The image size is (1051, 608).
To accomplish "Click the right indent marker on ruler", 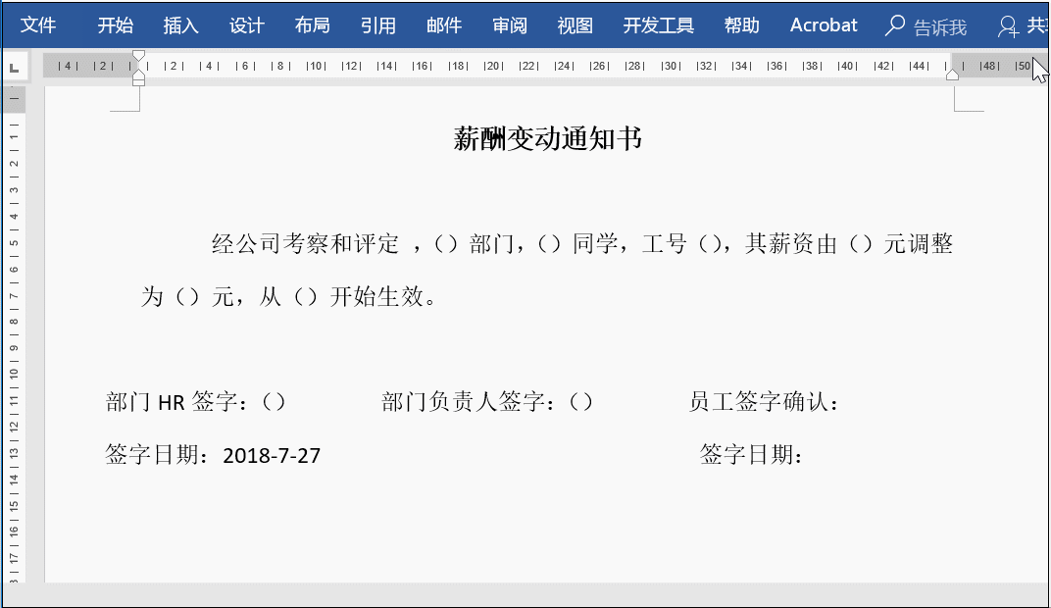I will click(x=952, y=76).
